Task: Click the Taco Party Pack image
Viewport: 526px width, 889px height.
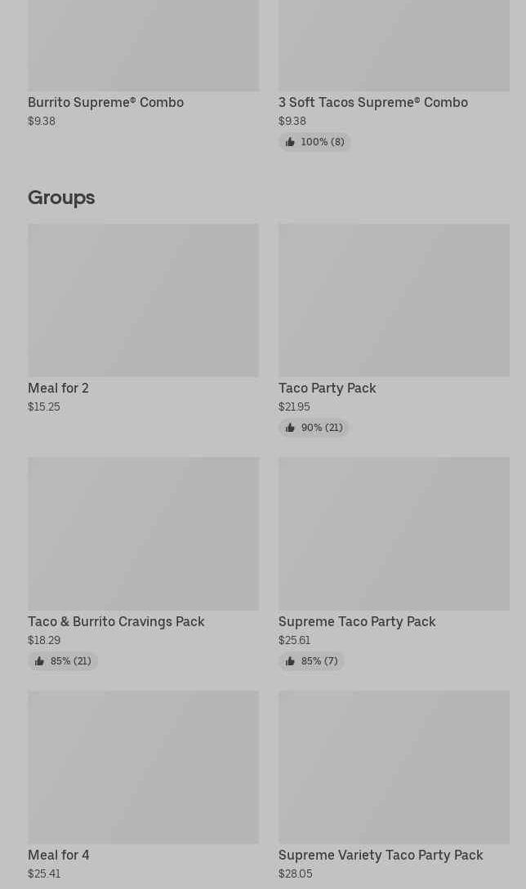Action: [394, 300]
